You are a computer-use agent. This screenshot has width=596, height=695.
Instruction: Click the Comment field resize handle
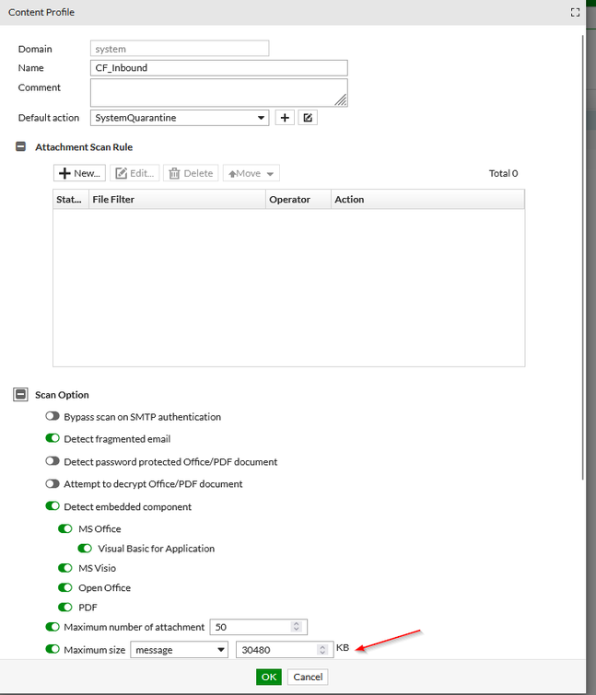pyautogui.click(x=341, y=100)
